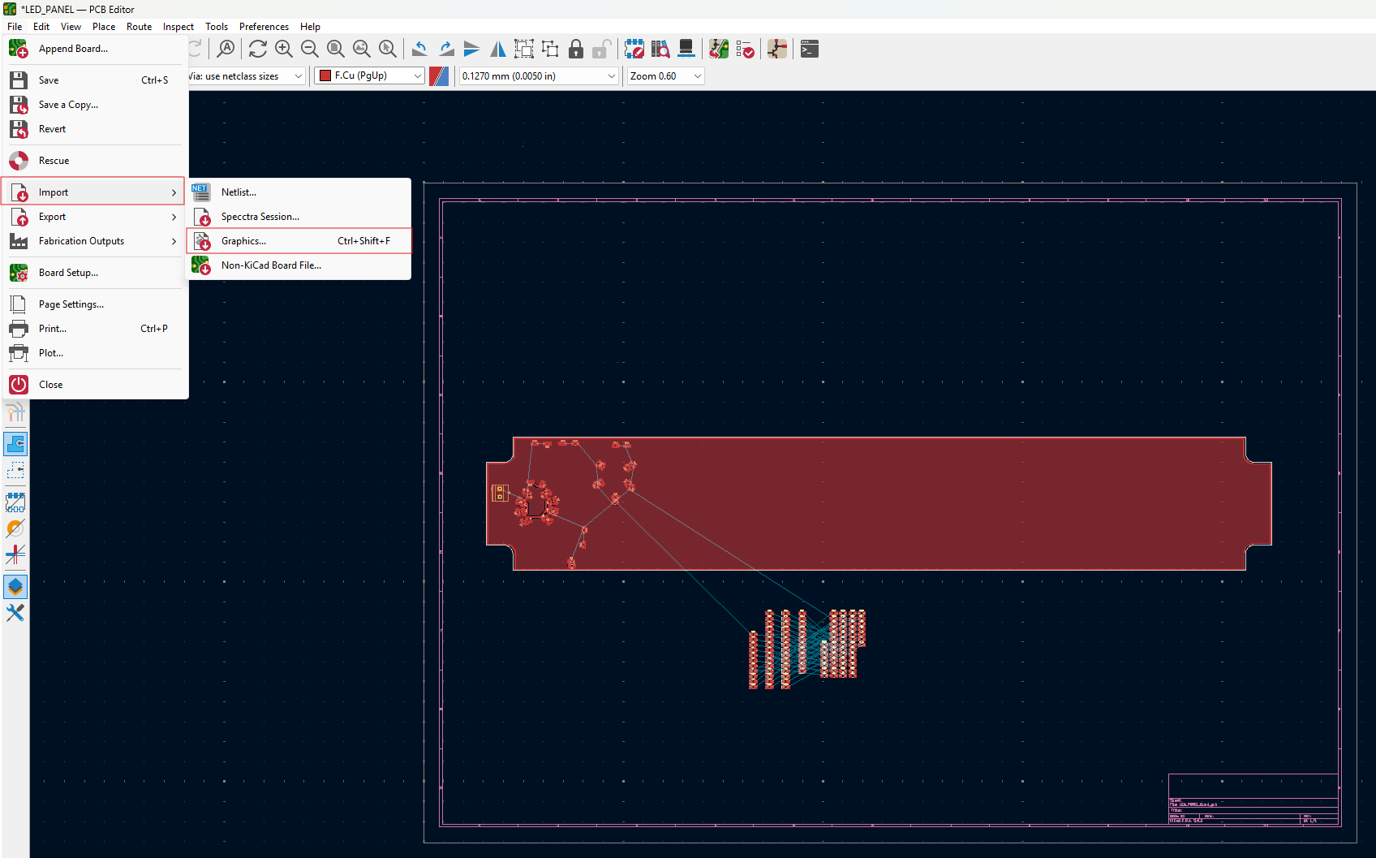
Task: Click the Zoom In toolbar icon
Action: click(x=284, y=49)
